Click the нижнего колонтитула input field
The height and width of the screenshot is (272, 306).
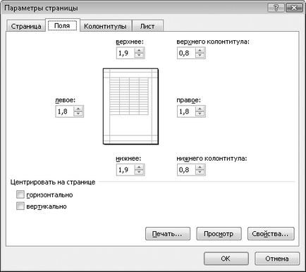click(186, 170)
